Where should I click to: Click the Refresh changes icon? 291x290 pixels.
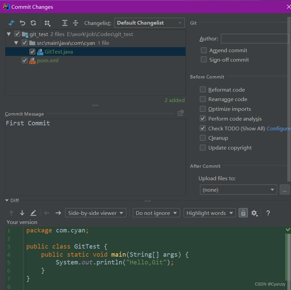(33, 23)
